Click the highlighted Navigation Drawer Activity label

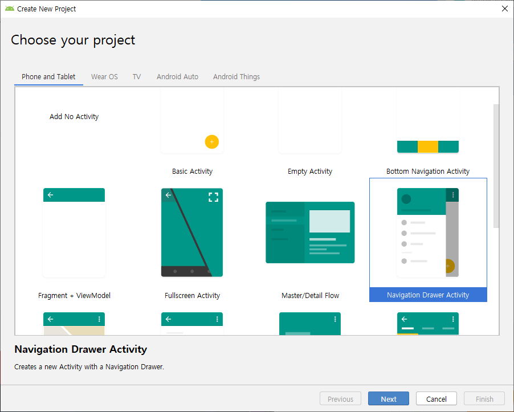pos(428,295)
